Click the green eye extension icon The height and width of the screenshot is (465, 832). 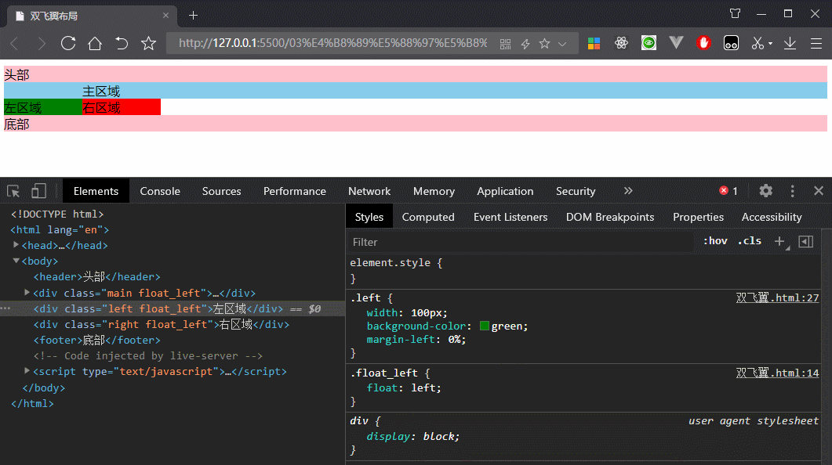coord(649,43)
